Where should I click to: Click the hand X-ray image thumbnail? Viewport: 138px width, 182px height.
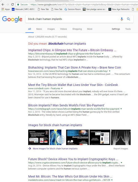click(x=121, y=137)
